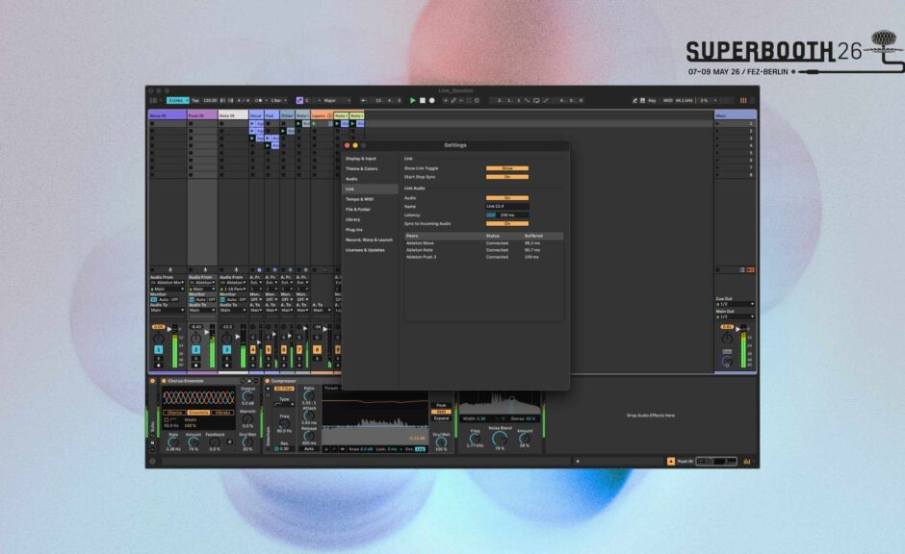Open Push IN Audio From dropdown
Screen dimensions: 905x554
[202, 283]
